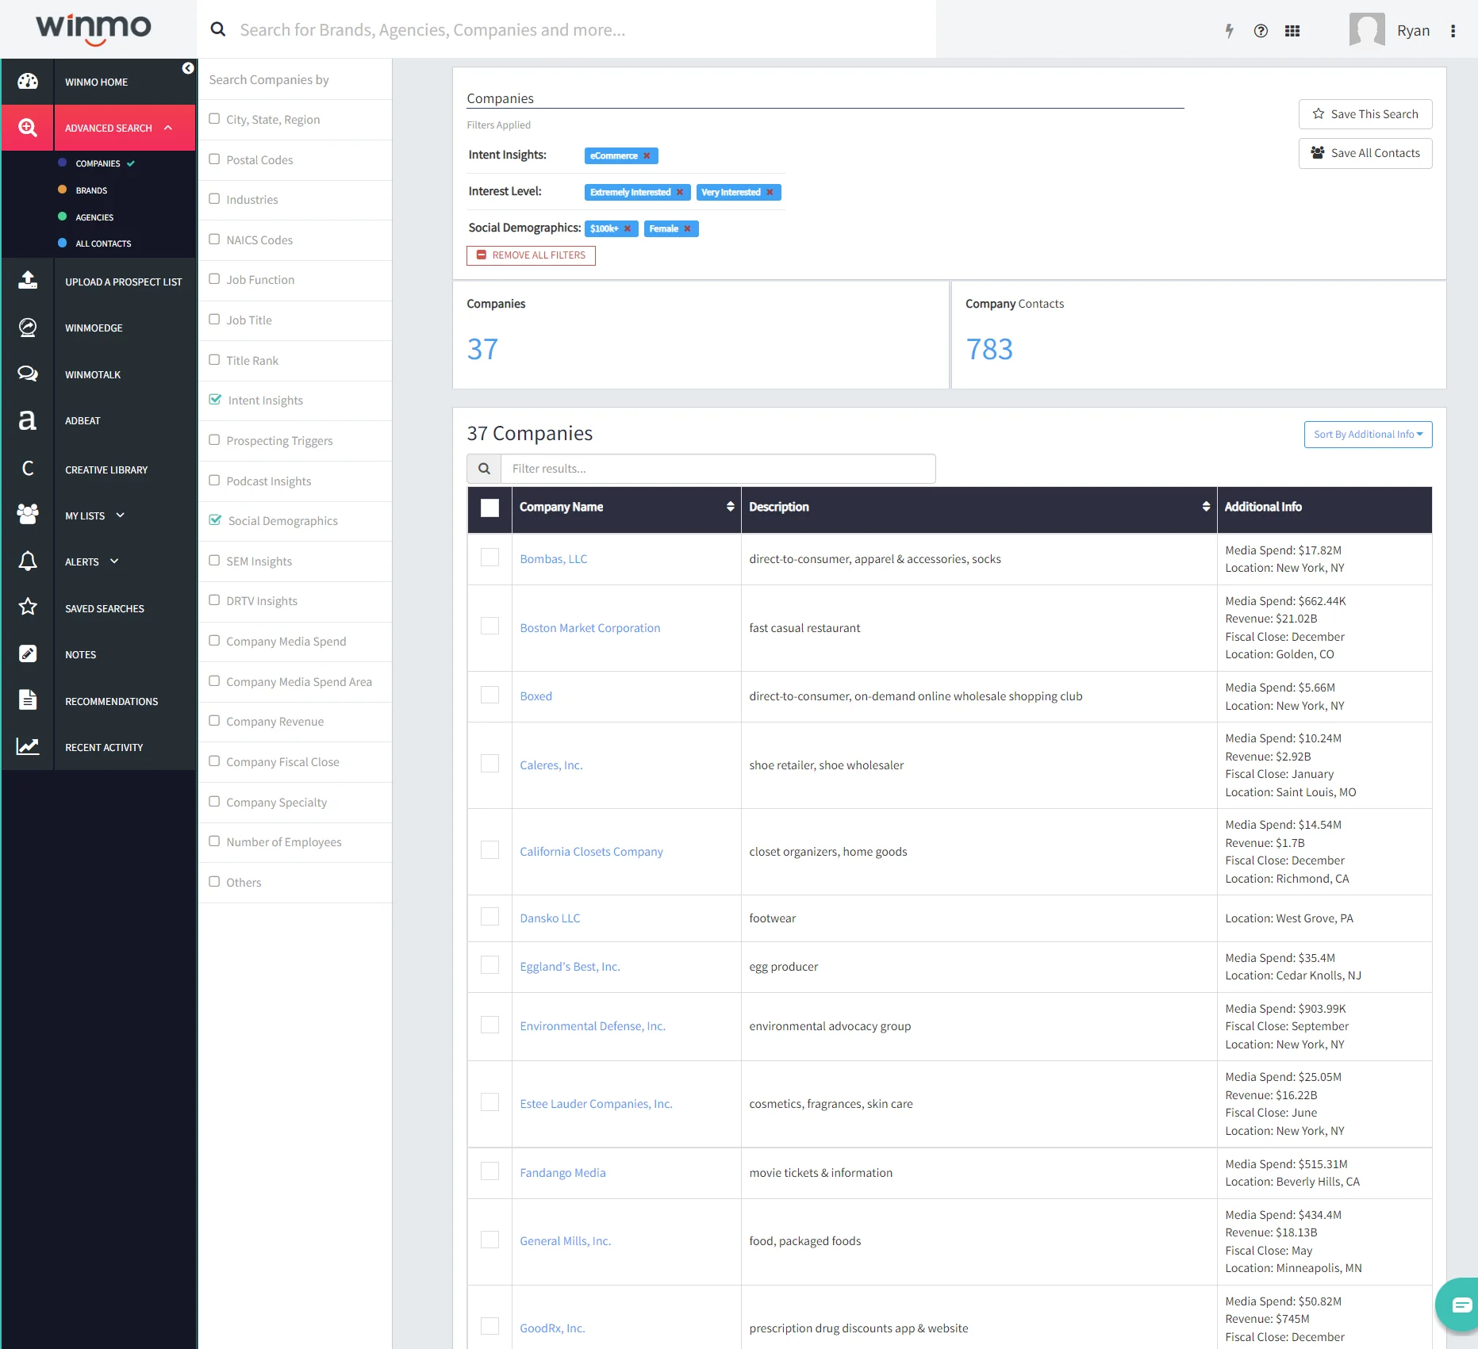1478x1349 pixels.
Task: Check the Postal Codes filter
Action: point(214,159)
